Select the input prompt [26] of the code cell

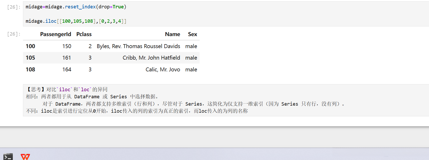pyautogui.click(x=14, y=7)
